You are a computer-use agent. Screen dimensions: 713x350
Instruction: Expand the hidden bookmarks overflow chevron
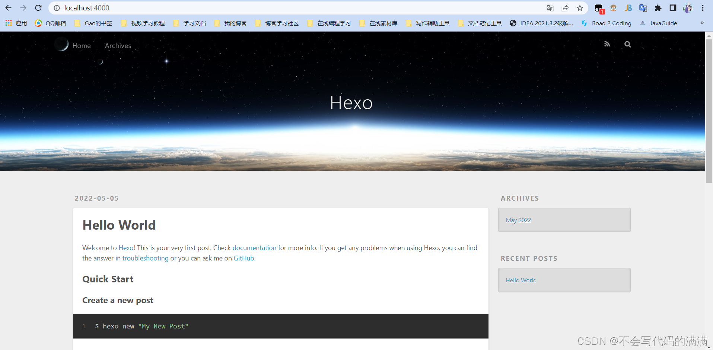702,23
